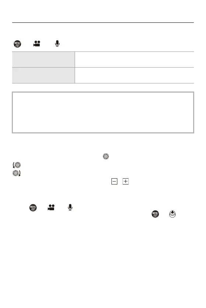Click inside the gray-bordered note box
Viewport: 206px width, 308px height.
(x=103, y=112)
